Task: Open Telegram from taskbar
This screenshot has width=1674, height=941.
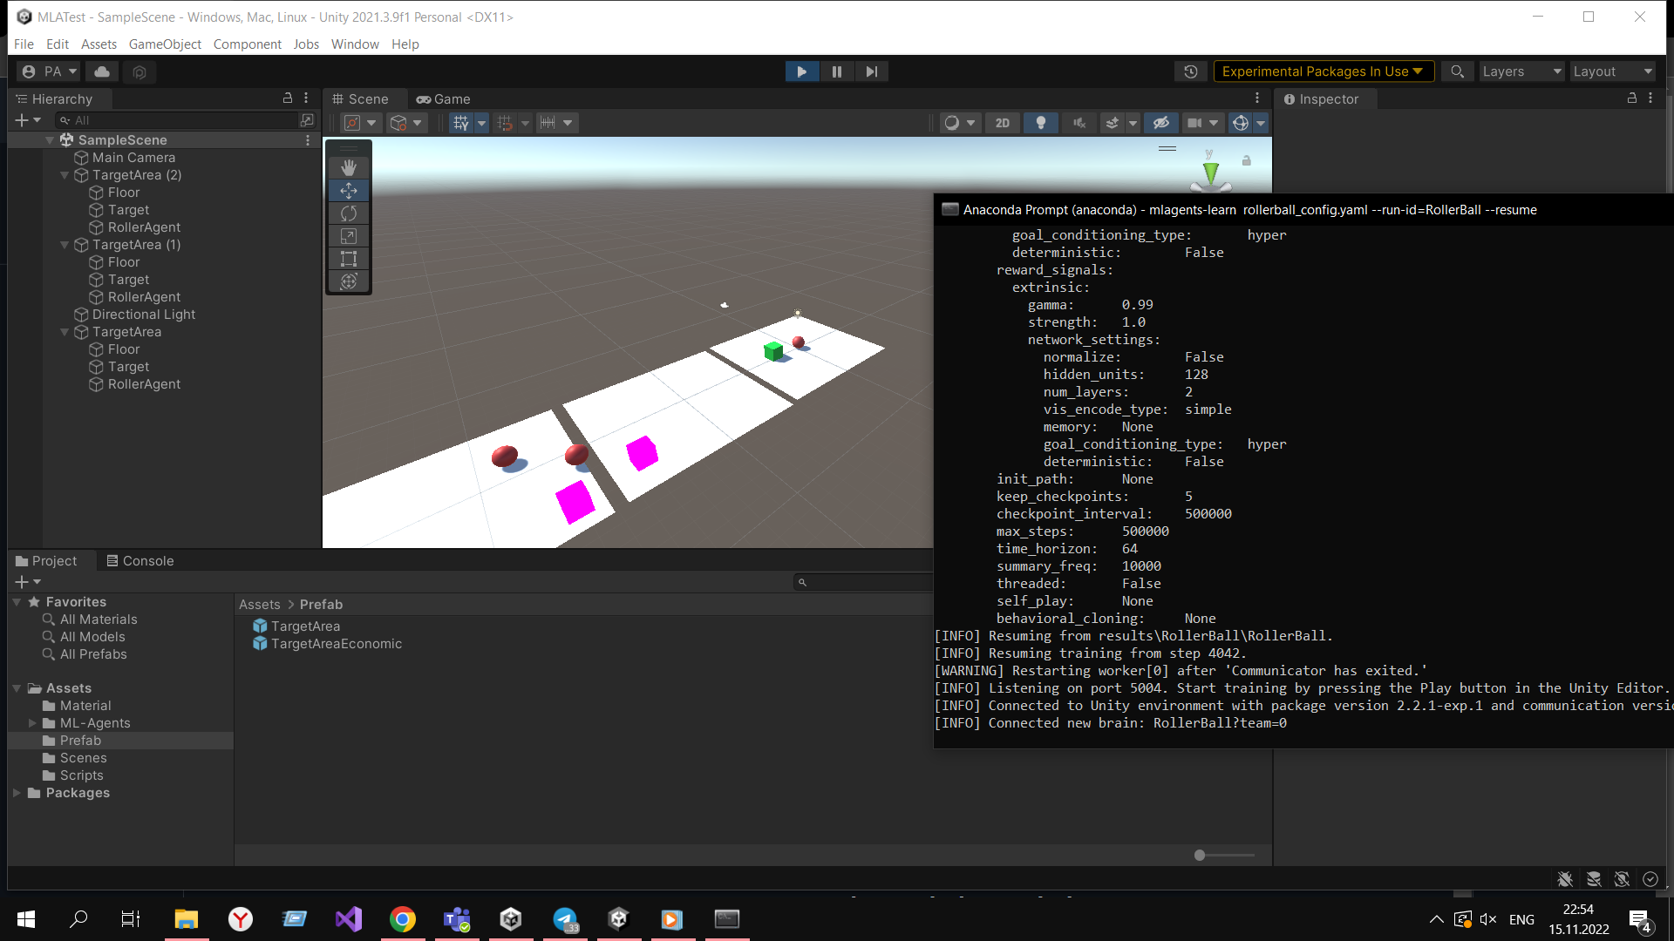Action: 565,919
